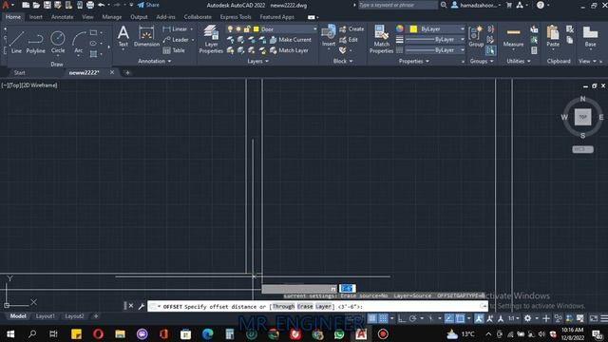Viewport: 608px width, 342px height.
Task: Switch to the Express Tools tab
Action: pos(236,17)
